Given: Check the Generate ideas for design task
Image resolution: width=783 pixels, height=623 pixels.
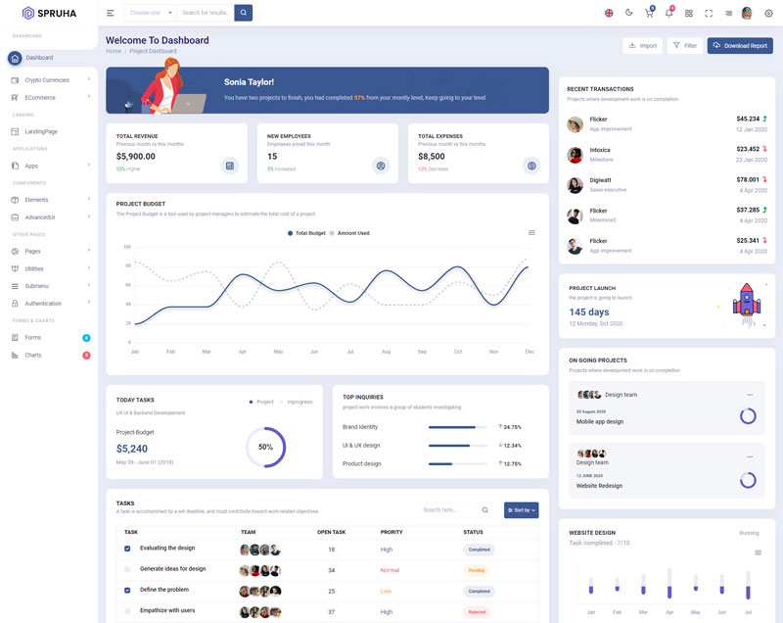Looking at the screenshot, I should click(x=127, y=569).
